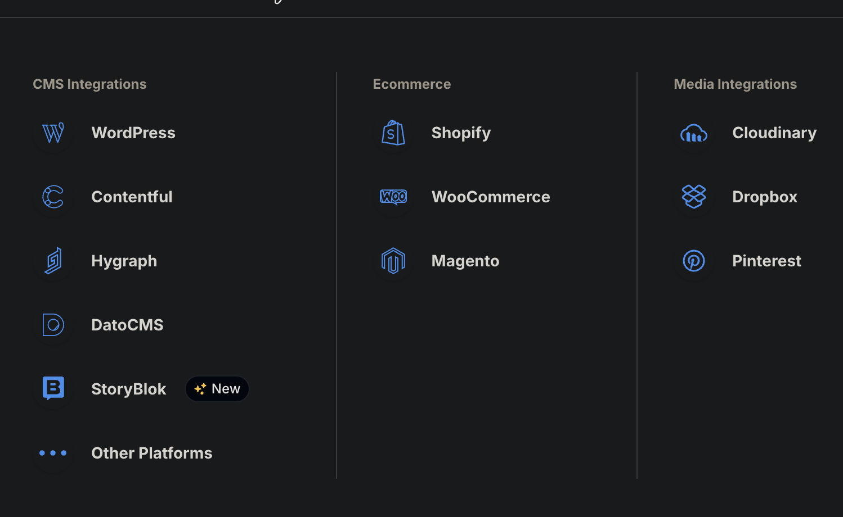Image resolution: width=843 pixels, height=517 pixels.
Task: Click the New badge beside StoryBlok
Action: click(217, 389)
